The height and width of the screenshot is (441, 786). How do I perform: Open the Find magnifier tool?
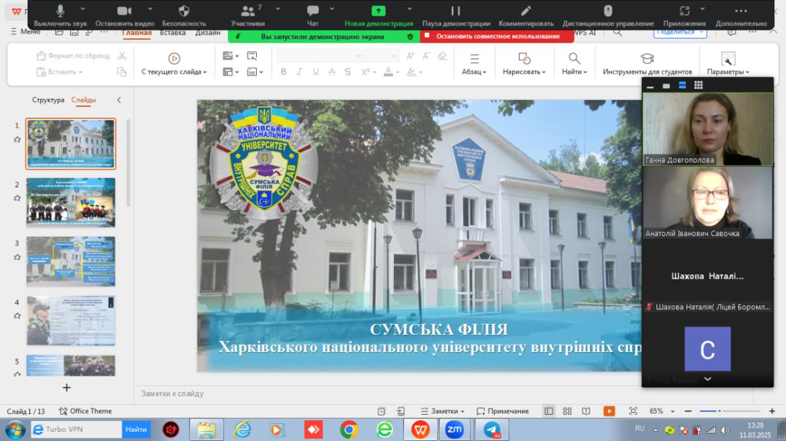pos(574,58)
